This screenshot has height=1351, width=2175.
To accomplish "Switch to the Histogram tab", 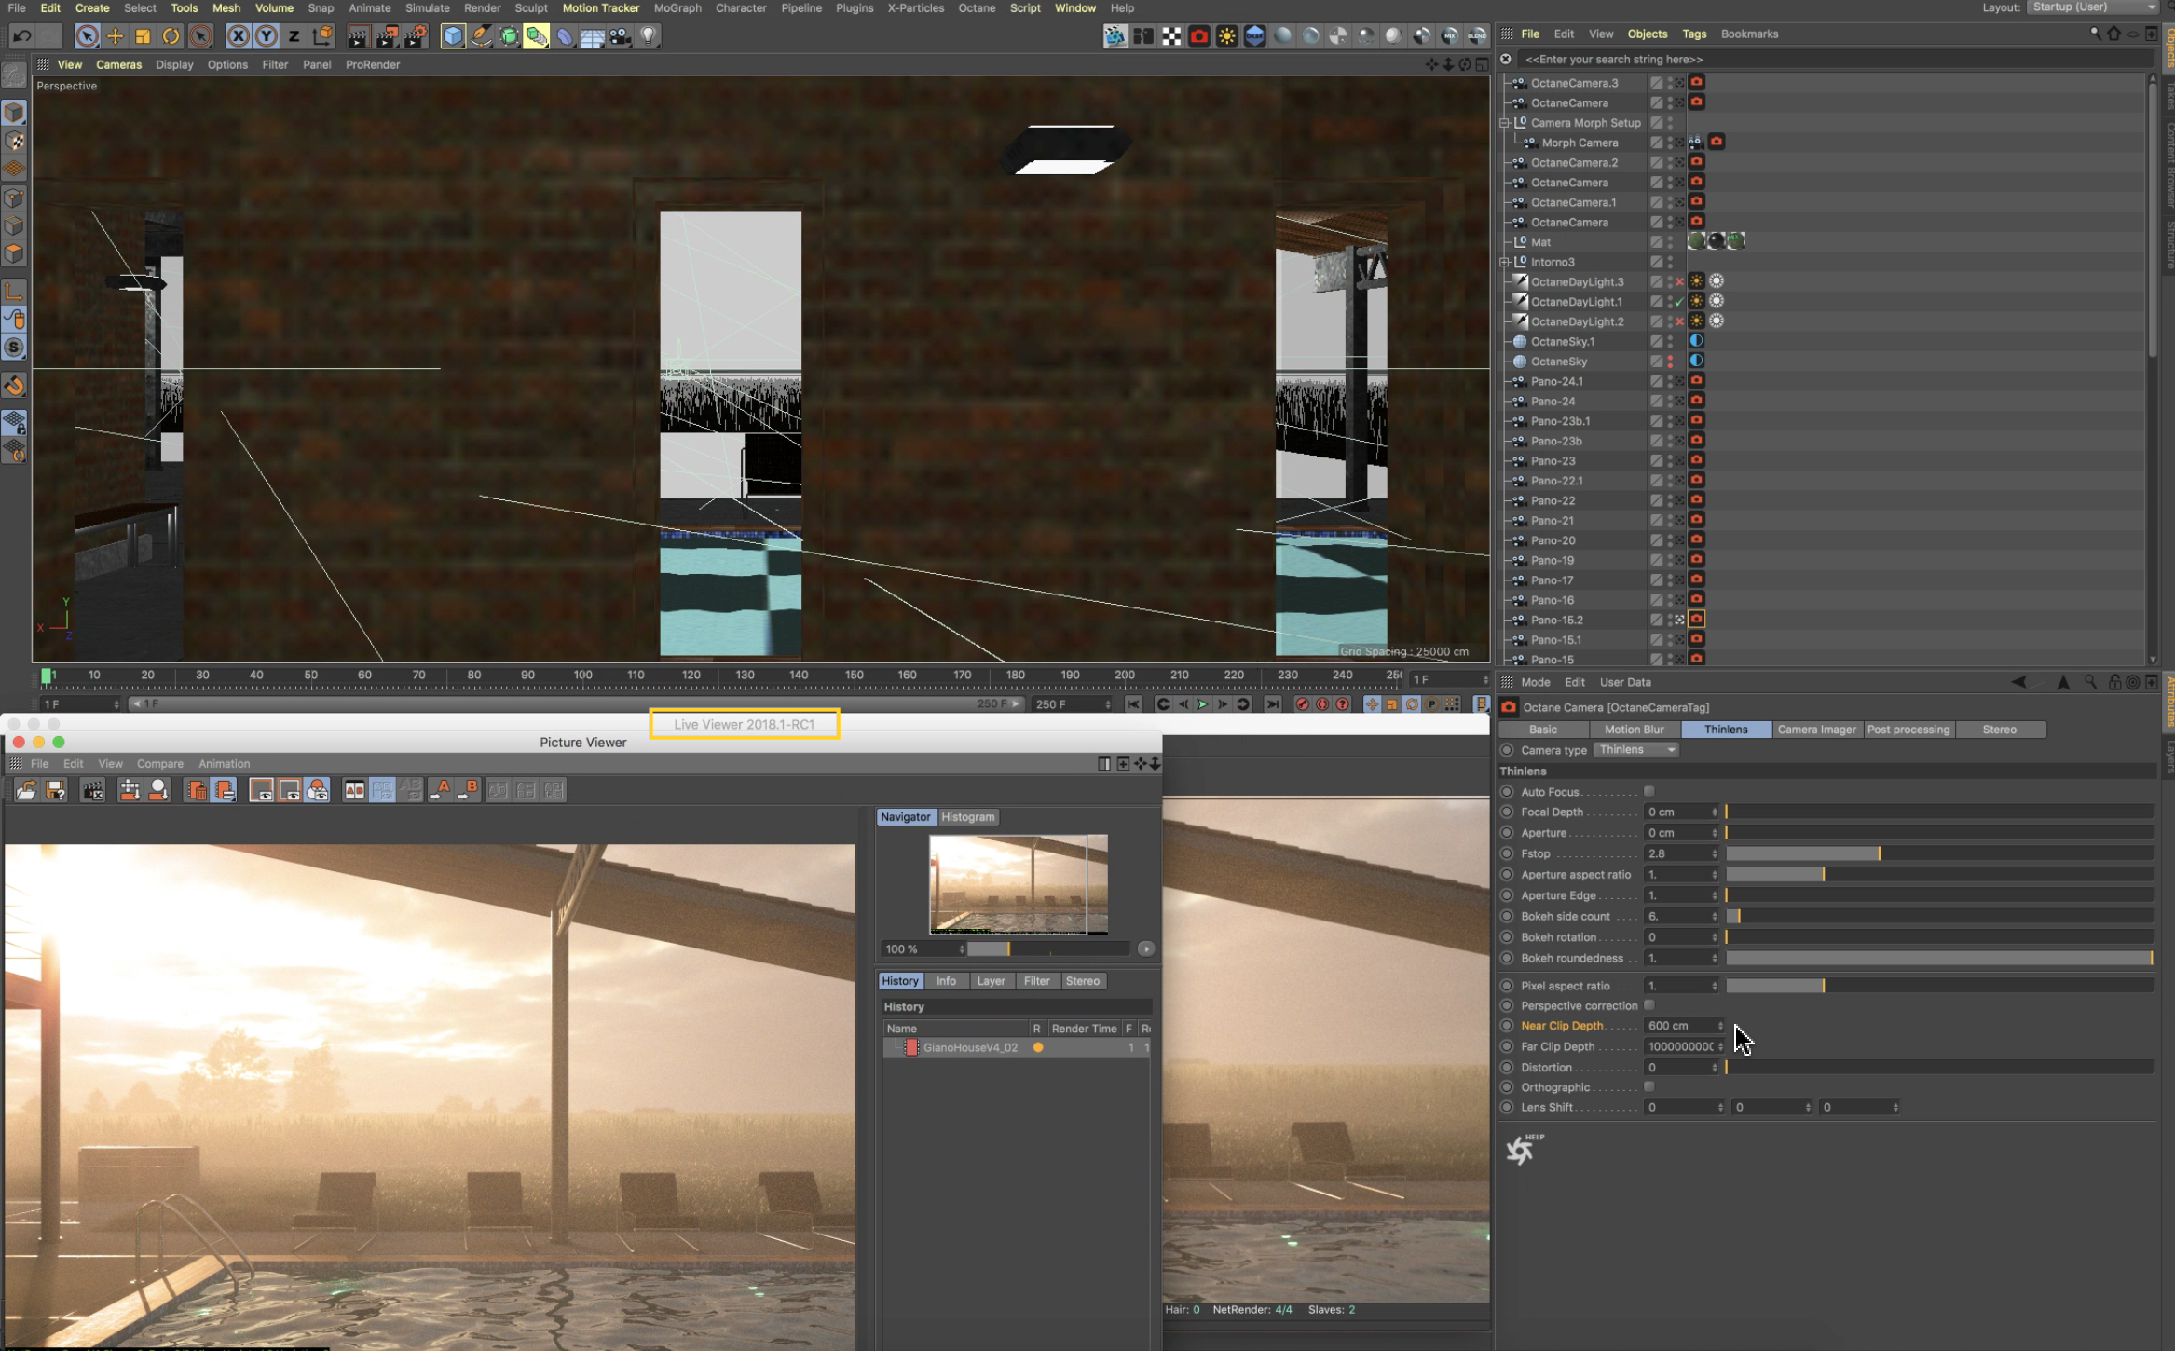I will [967, 817].
